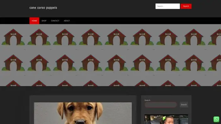Open the puppy photo post image

click(83, 113)
